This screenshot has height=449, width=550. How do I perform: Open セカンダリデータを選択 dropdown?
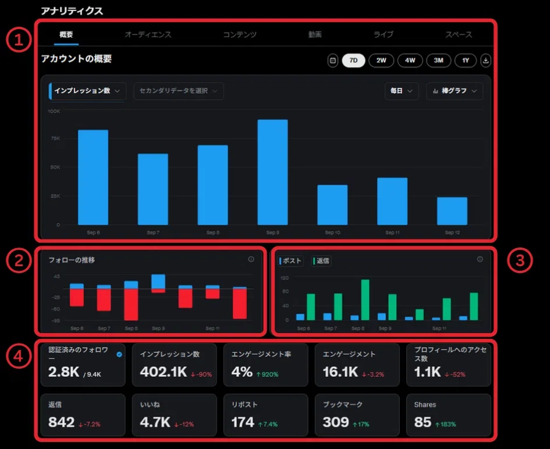[x=179, y=91]
